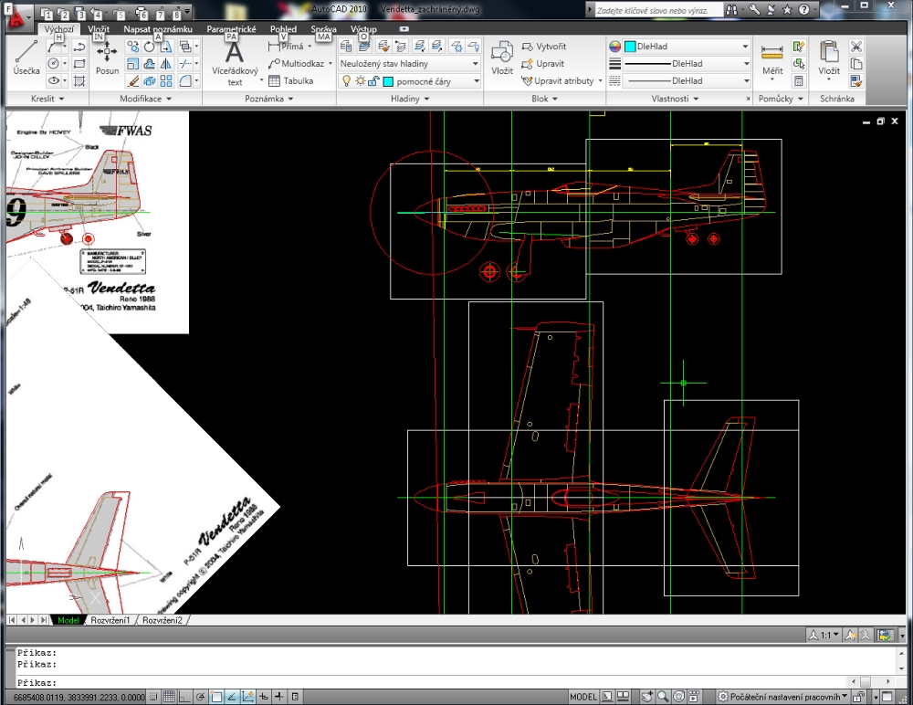Toggle layer freeze sun icon
The width and height of the screenshot is (913, 705).
coord(361,81)
